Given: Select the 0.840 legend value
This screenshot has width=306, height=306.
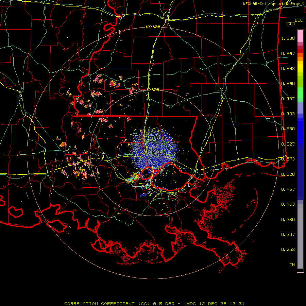Looking at the screenshot, I should tap(288, 84).
